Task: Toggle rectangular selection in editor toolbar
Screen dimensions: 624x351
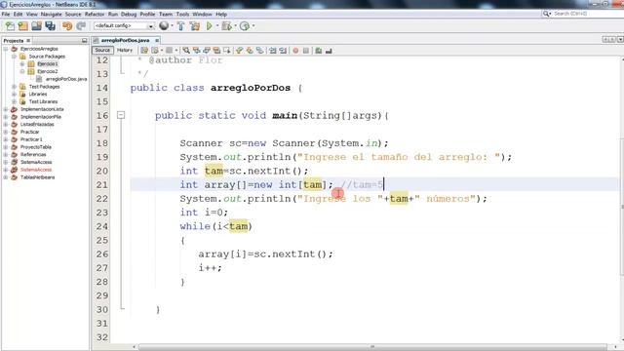Action: click(x=227, y=51)
